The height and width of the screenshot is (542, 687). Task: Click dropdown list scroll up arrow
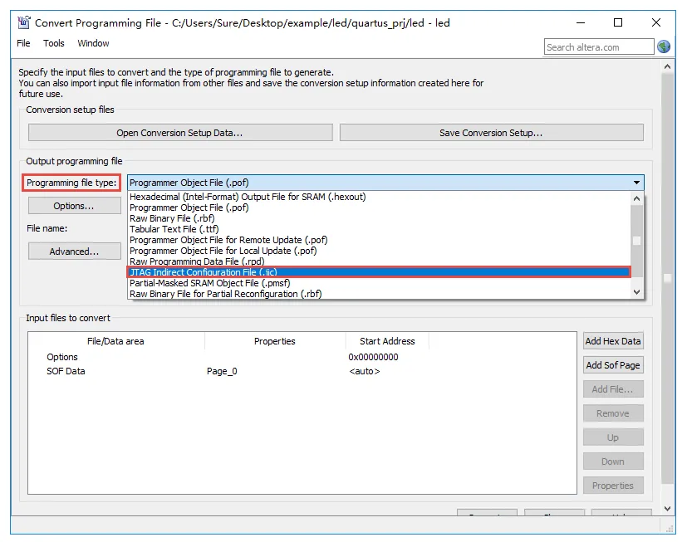pyautogui.click(x=636, y=198)
